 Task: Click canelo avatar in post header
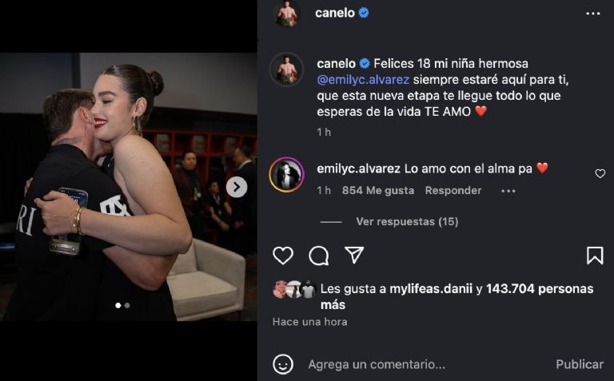[287, 14]
